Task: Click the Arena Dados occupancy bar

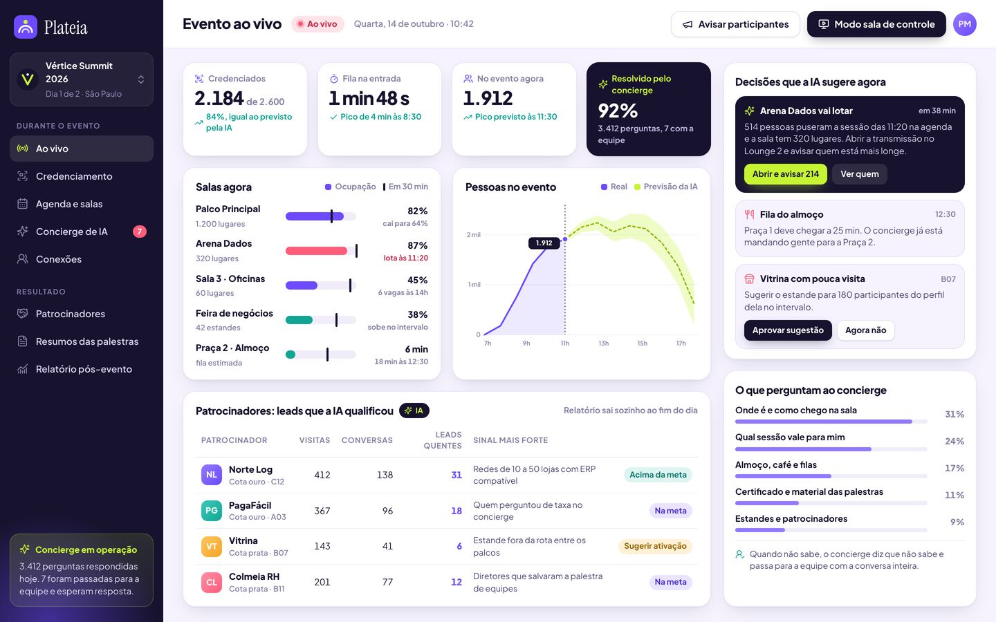Action: (x=321, y=251)
